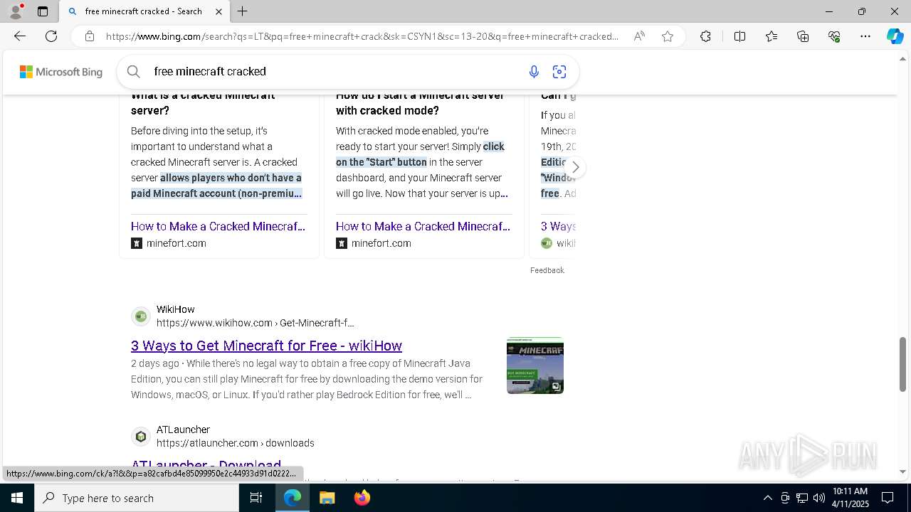Open first 'How to Make a Cracked Minecraf...' link
This screenshot has height=512, width=911.
coord(218,226)
